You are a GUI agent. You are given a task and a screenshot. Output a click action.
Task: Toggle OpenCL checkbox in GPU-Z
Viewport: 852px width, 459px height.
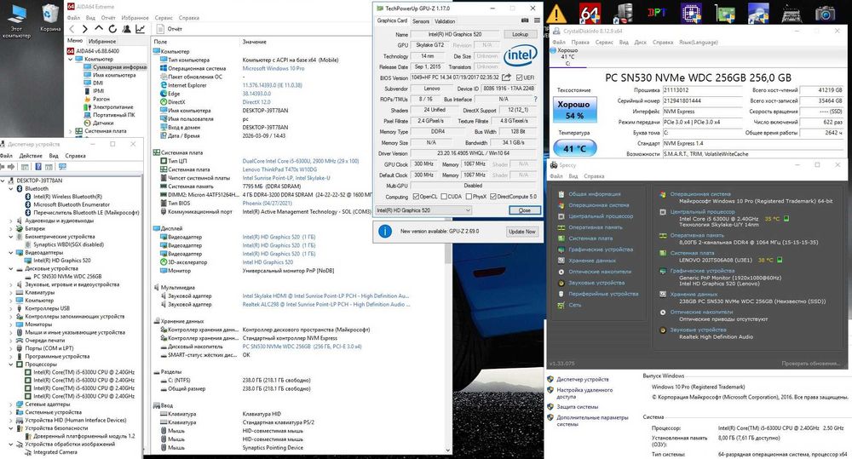(x=416, y=197)
